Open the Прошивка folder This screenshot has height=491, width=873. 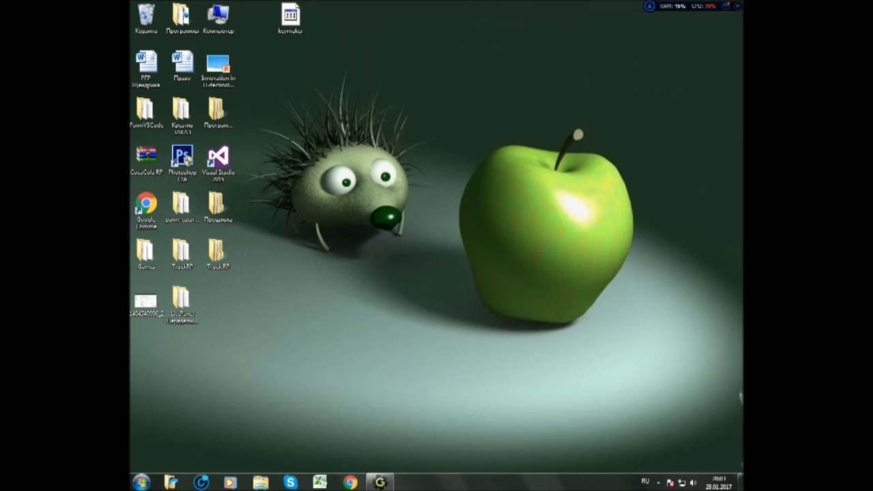[218, 208]
